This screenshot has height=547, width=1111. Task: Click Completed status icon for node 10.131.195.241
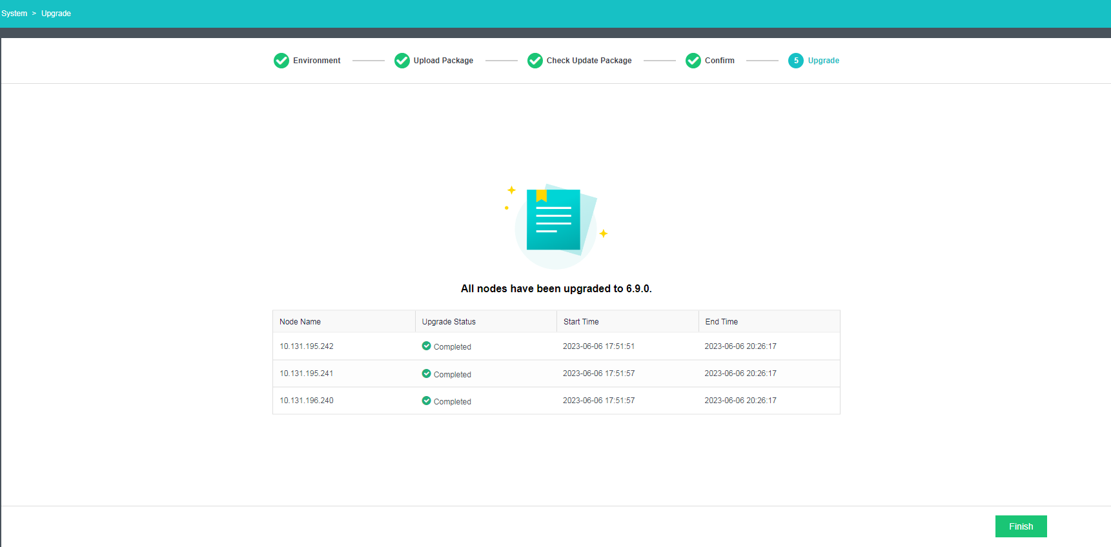click(x=426, y=373)
